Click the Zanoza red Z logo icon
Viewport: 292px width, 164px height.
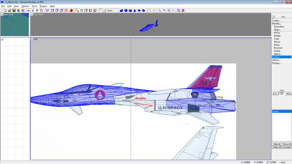[x=183, y=11]
